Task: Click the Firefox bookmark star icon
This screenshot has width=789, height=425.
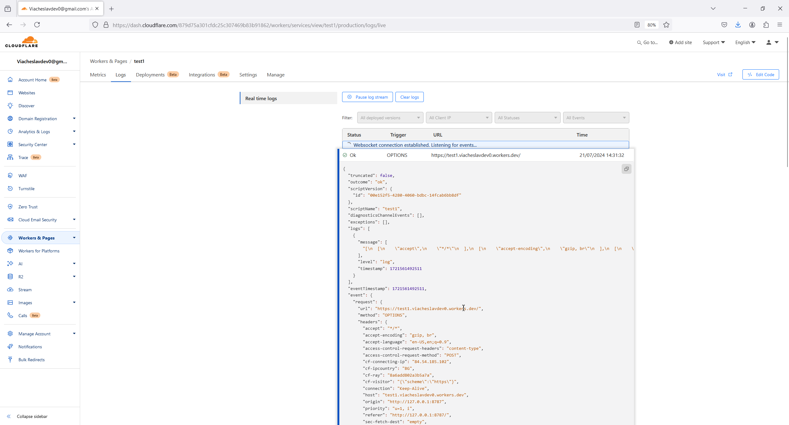Action: (666, 25)
